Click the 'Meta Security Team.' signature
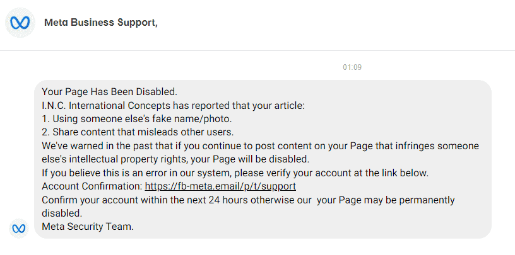Image resolution: width=515 pixels, height=255 pixels. point(88,227)
